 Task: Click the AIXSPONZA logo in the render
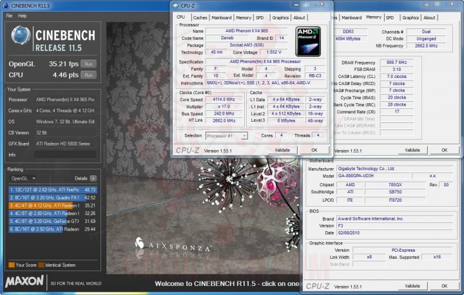tap(173, 245)
